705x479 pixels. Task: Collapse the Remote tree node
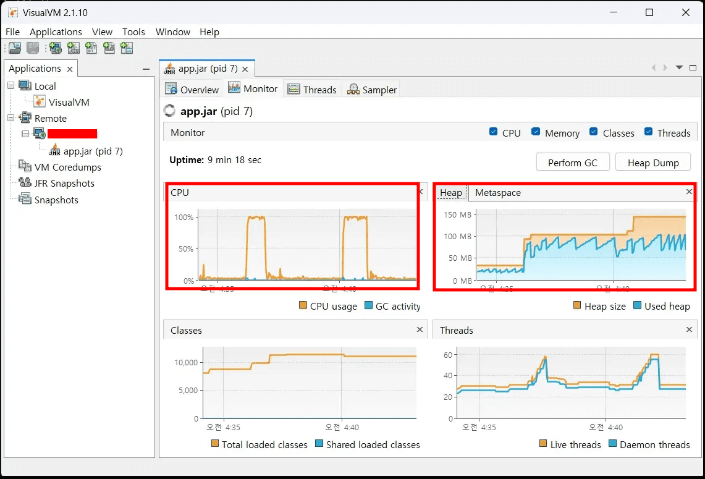(11, 118)
